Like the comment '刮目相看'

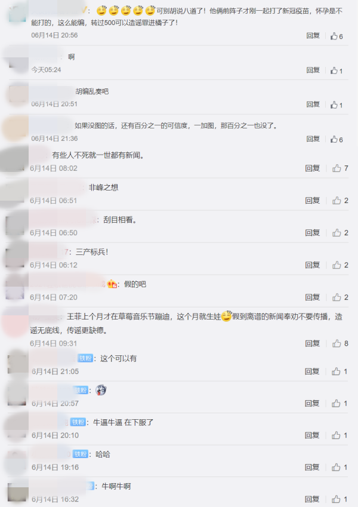click(x=340, y=233)
